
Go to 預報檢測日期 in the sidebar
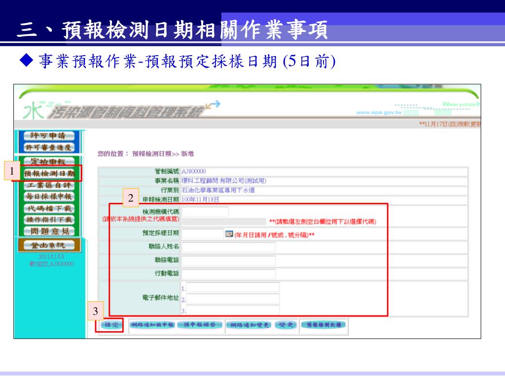pos(49,174)
